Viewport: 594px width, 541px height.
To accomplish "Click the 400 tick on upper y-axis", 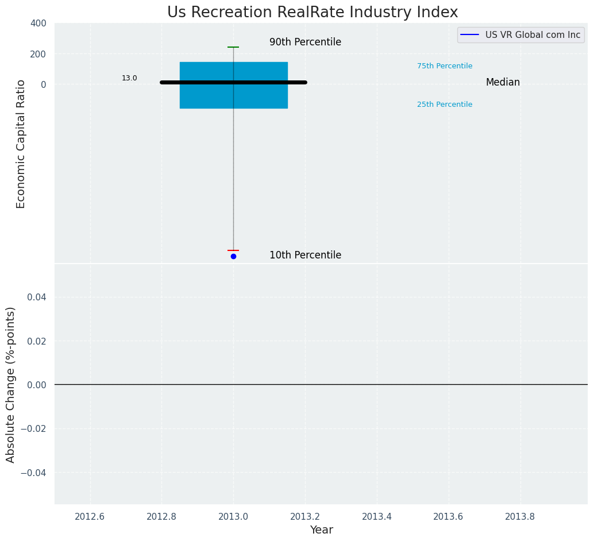I will click(x=38, y=24).
